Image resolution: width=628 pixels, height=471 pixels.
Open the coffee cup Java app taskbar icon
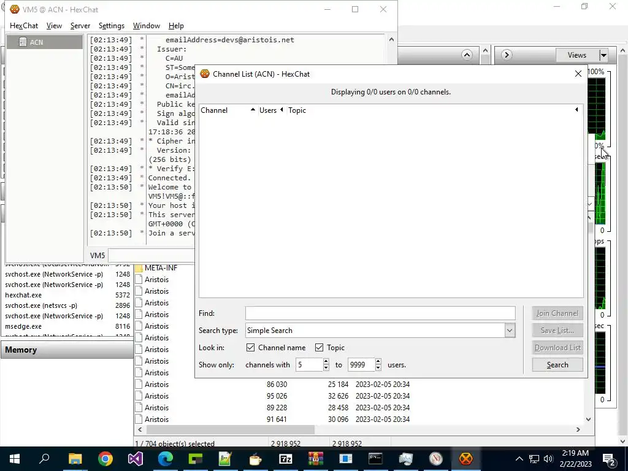tap(255, 459)
